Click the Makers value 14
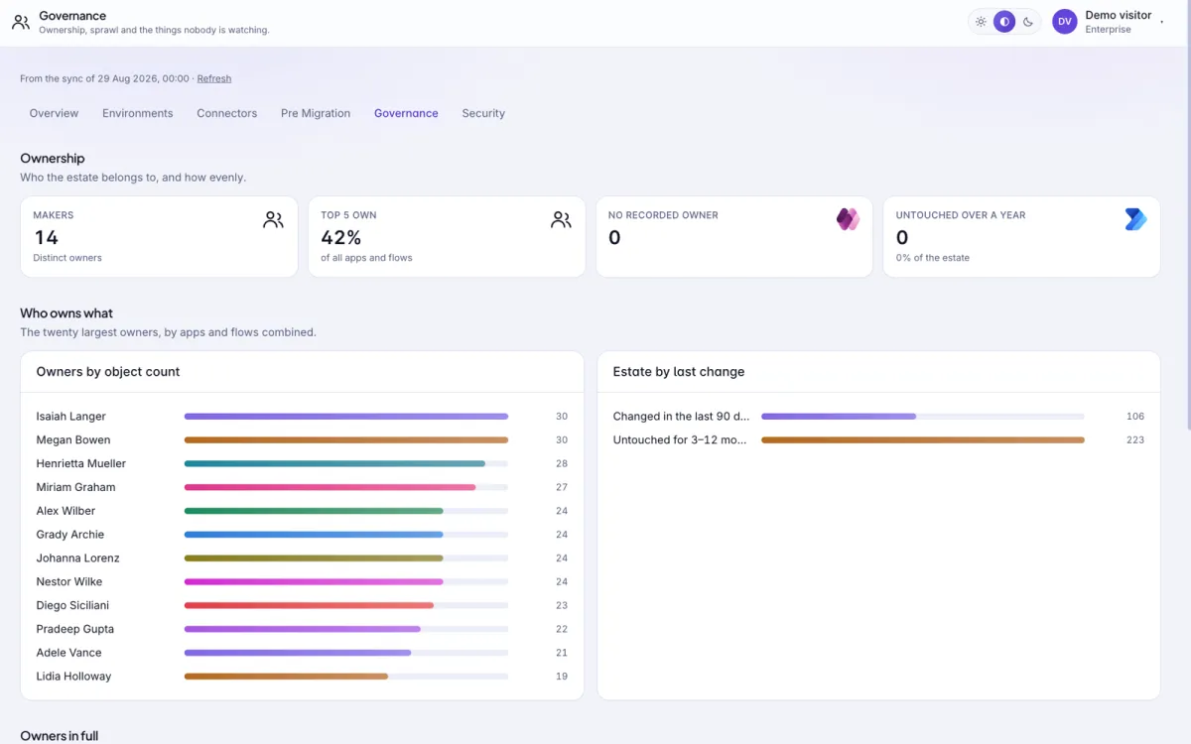 click(x=46, y=237)
